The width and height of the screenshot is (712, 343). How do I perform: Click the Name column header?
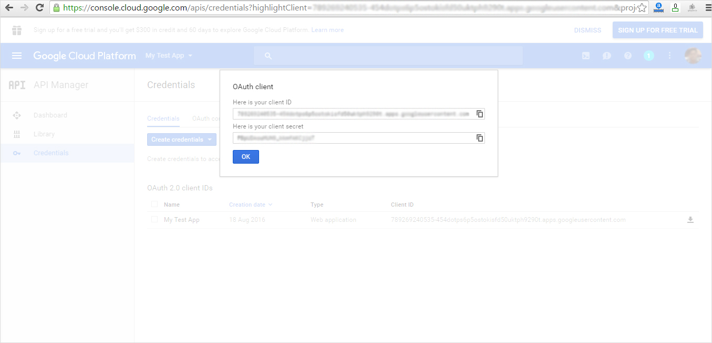[x=172, y=205]
